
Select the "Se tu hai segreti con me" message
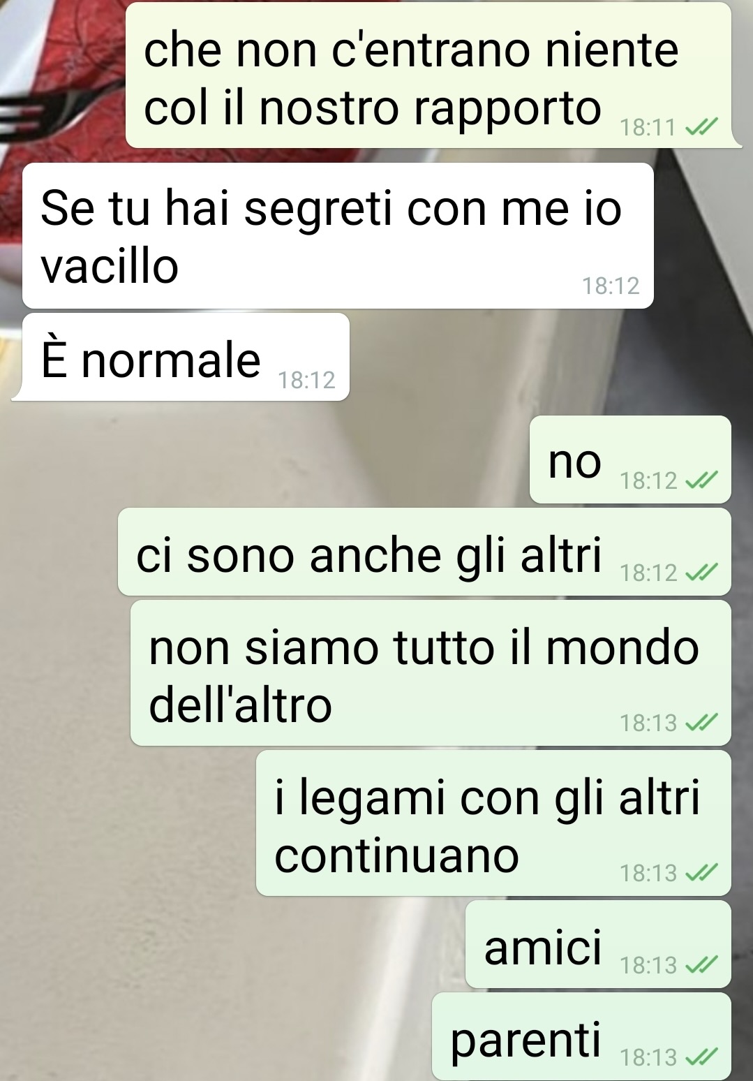338,236
